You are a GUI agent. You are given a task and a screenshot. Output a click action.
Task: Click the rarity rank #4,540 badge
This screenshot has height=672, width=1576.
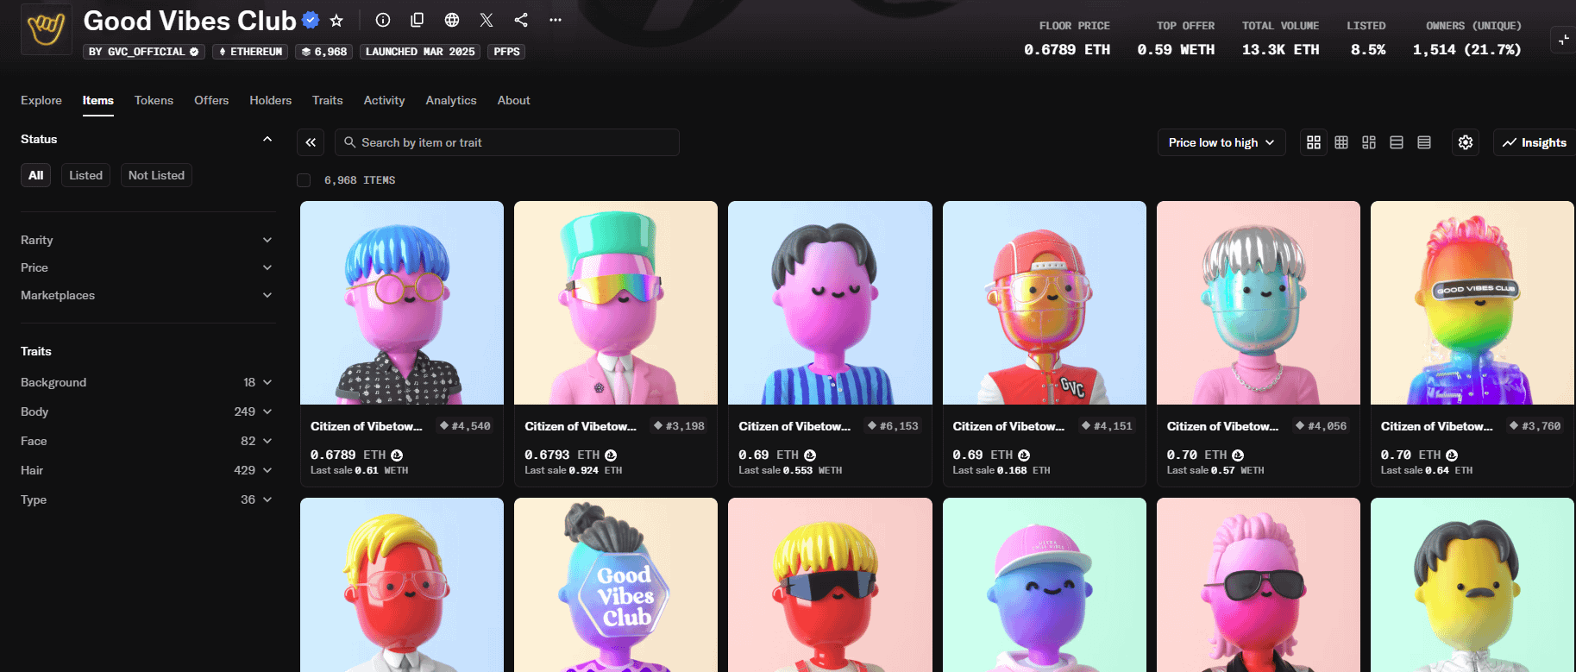coord(465,426)
